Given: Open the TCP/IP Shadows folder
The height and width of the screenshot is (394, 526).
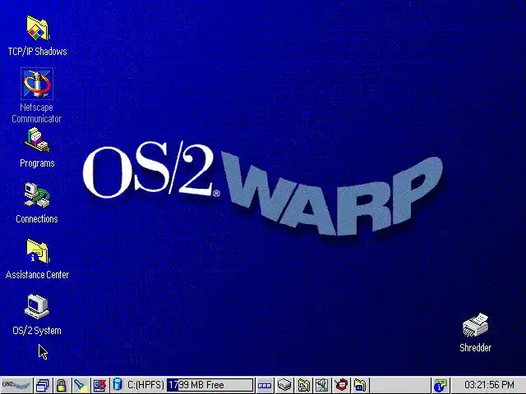Looking at the screenshot, I should [38, 28].
